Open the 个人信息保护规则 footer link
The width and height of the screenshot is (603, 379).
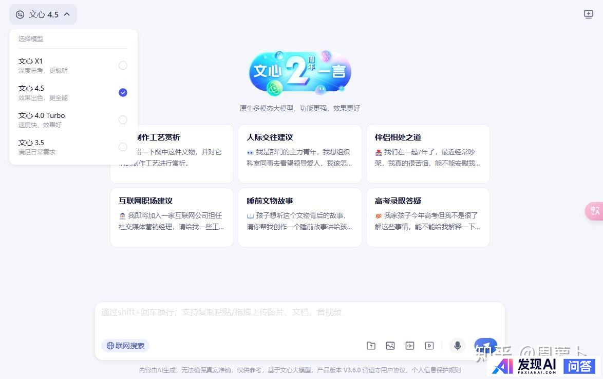[436, 370]
